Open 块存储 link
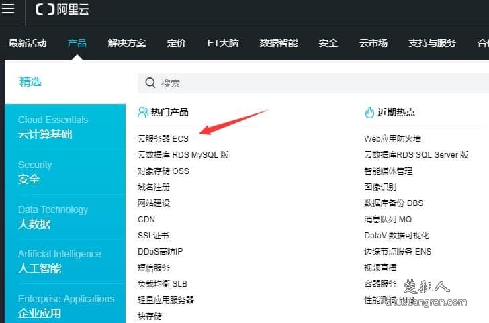Image resolution: width=489 pixels, height=323 pixels. 150,316
